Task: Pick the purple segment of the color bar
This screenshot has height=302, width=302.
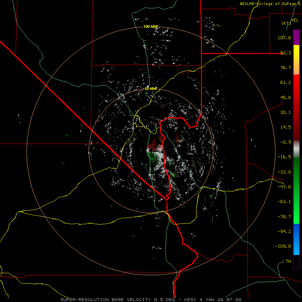Action: click(296, 37)
